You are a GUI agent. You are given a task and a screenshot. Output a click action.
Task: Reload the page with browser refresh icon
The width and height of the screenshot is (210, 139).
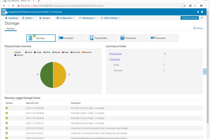tap(13, 6)
